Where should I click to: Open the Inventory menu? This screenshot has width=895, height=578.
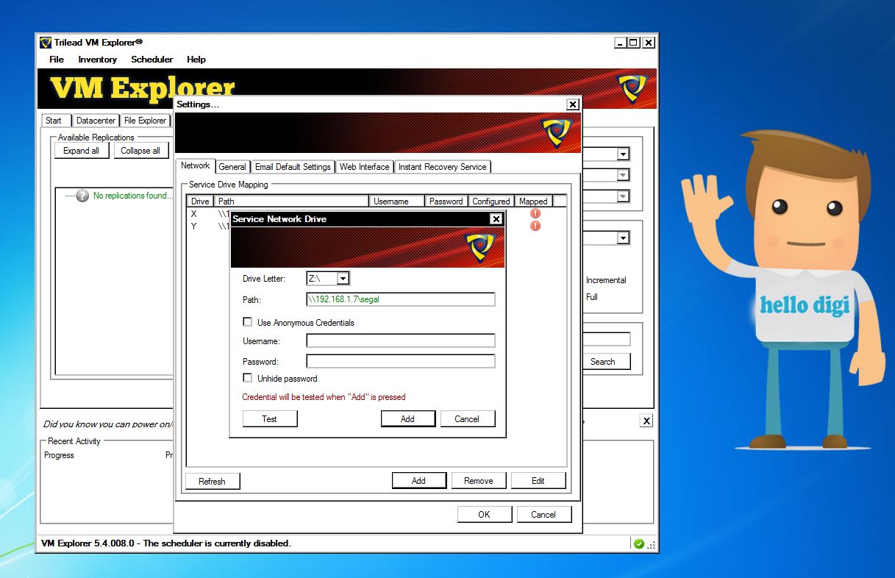point(97,60)
